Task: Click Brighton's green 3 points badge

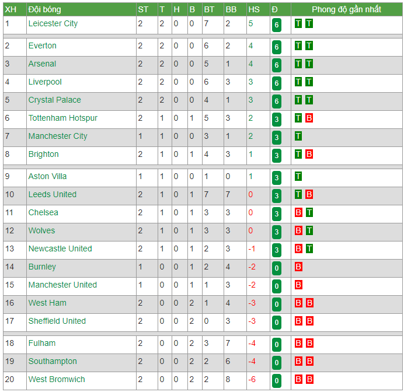Action: (x=277, y=156)
